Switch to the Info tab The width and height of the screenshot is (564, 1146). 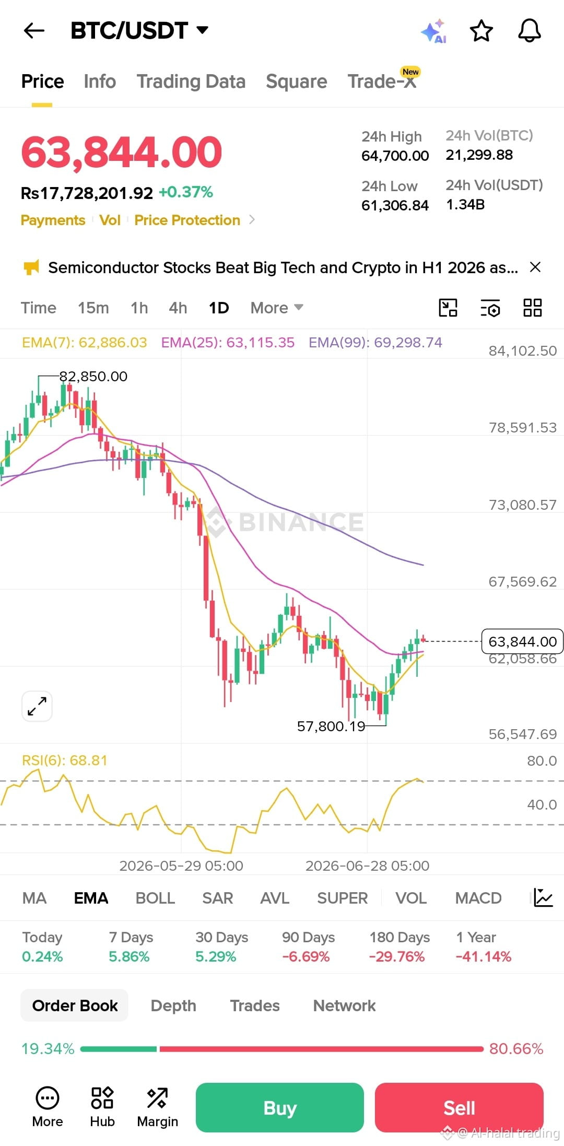coord(100,81)
